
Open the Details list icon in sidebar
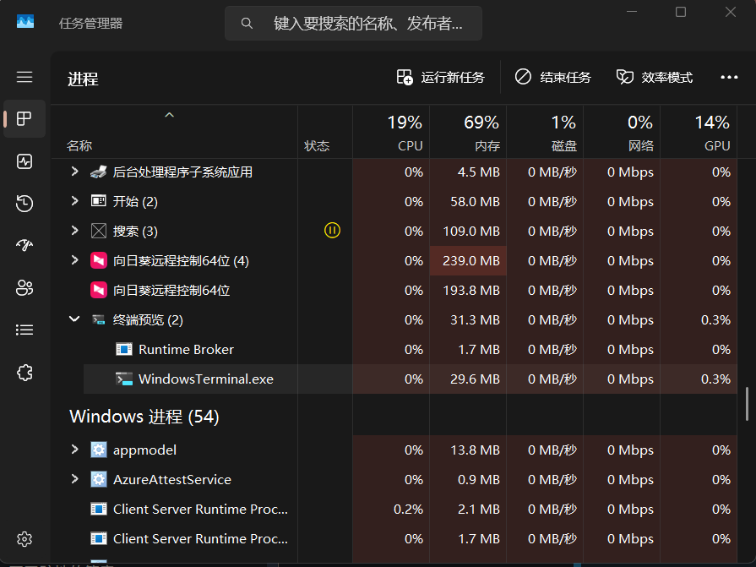click(24, 330)
